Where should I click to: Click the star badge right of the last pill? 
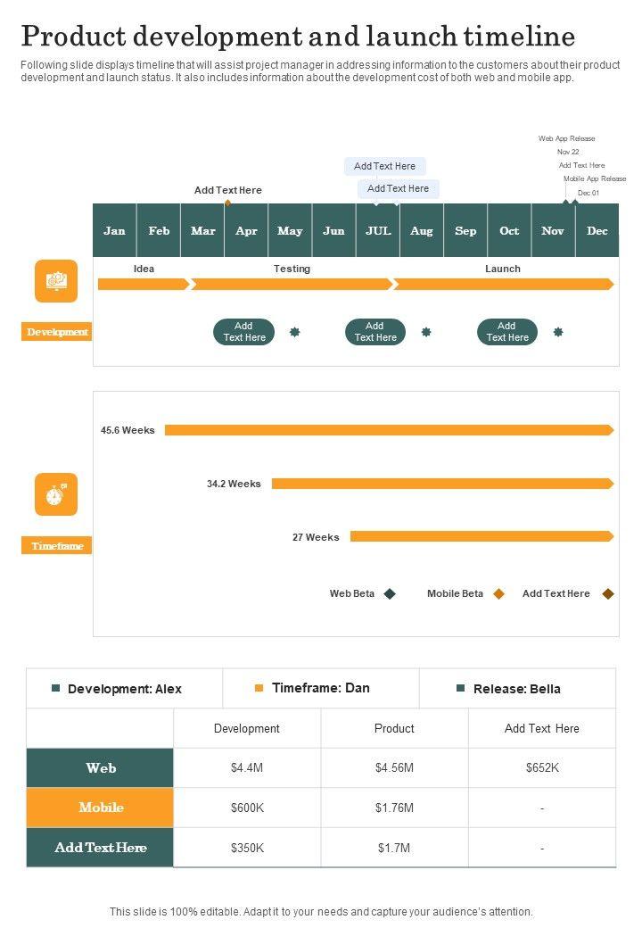[558, 332]
